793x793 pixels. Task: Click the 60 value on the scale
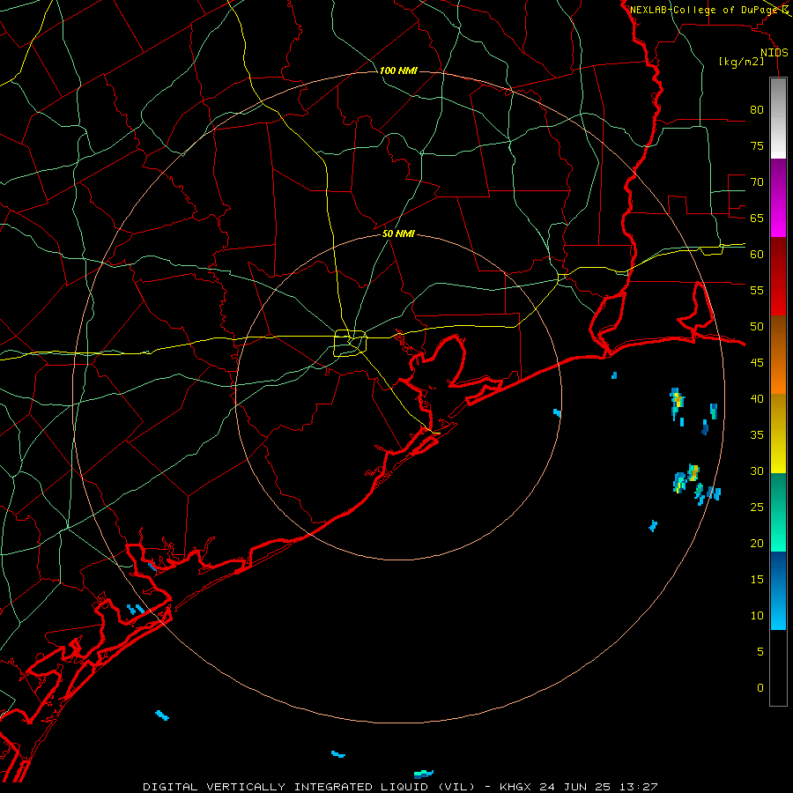pyautogui.click(x=757, y=255)
